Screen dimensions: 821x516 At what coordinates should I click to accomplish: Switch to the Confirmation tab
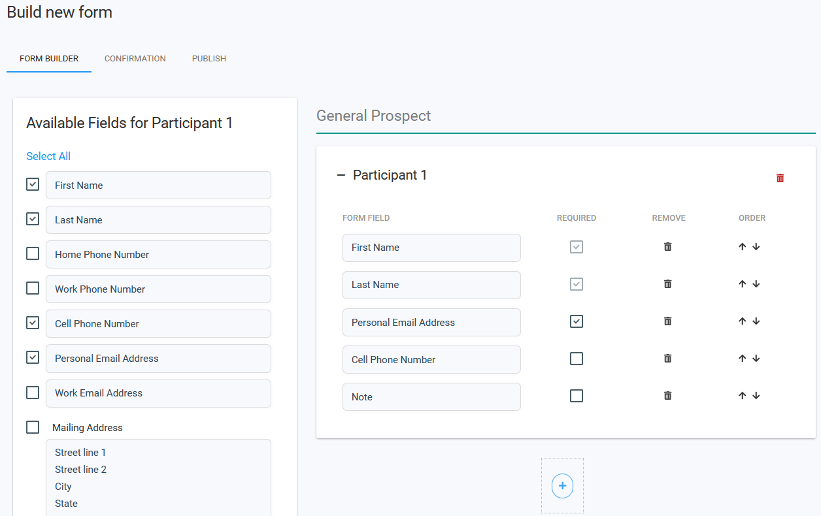tap(135, 58)
